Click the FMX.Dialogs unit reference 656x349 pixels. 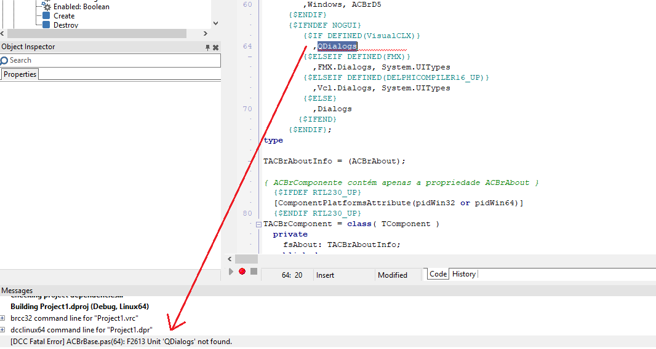pos(345,67)
